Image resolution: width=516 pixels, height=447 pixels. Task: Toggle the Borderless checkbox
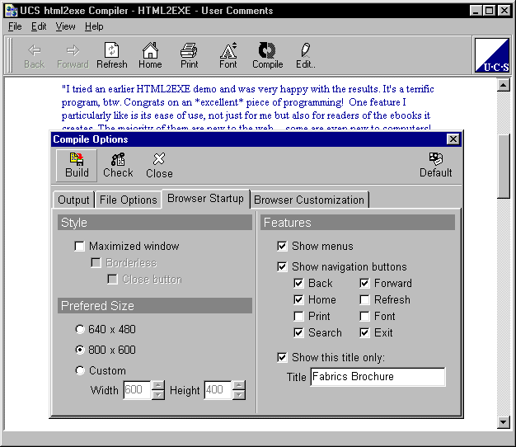(96, 262)
